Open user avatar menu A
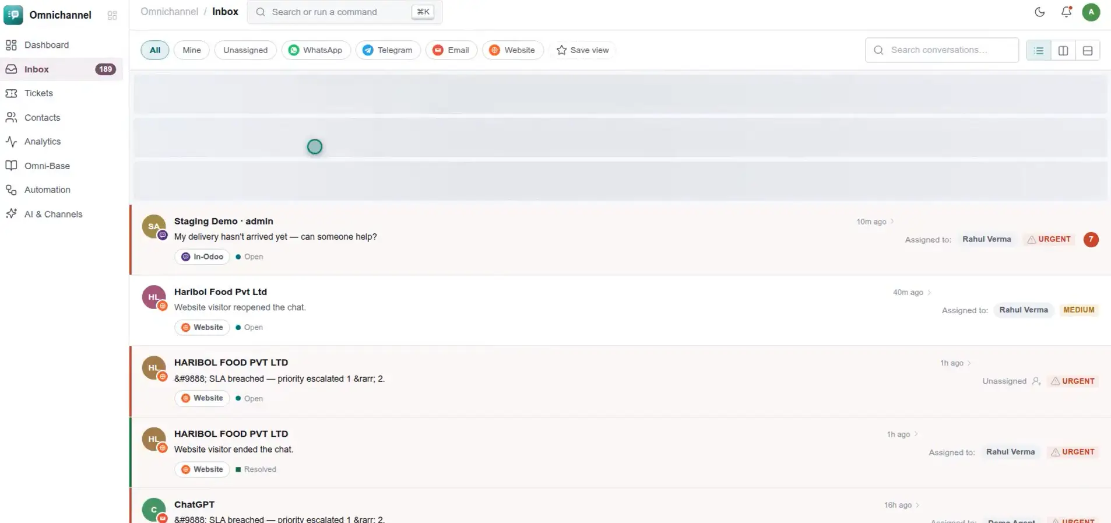This screenshot has height=523, width=1111. click(1091, 12)
